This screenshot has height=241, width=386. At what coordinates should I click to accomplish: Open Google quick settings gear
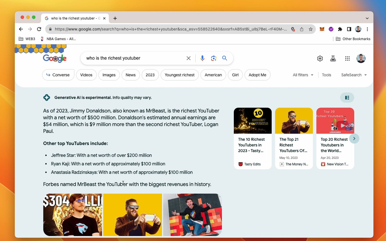pos(320,59)
